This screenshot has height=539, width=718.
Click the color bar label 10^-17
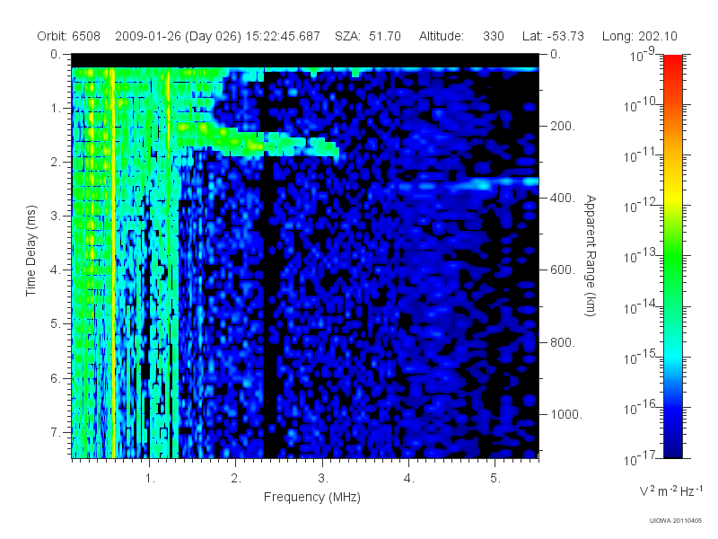(x=640, y=459)
